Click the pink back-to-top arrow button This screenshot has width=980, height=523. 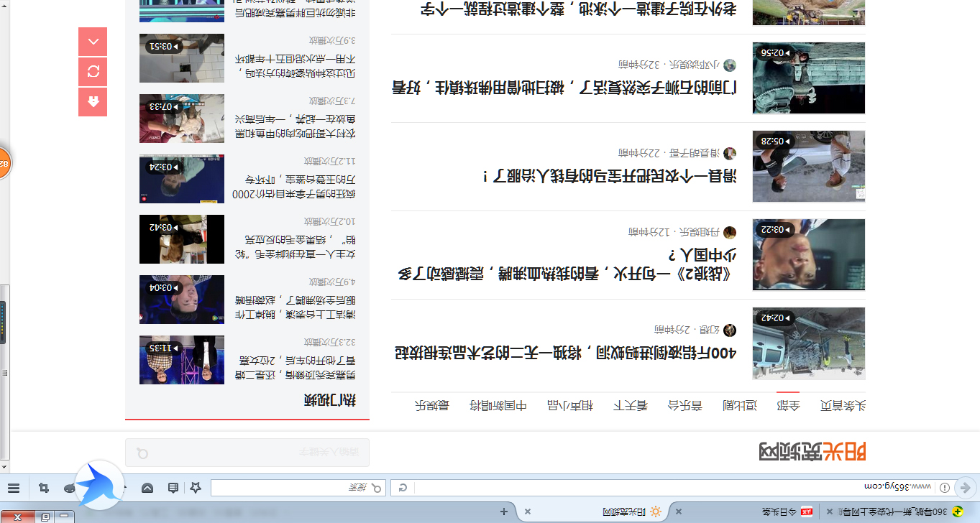click(x=93, y=102)
